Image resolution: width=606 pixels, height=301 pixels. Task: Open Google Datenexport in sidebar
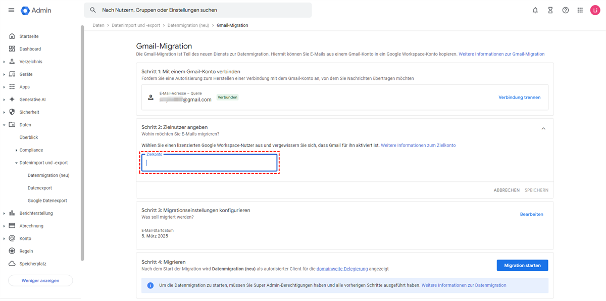click(47, 200)
